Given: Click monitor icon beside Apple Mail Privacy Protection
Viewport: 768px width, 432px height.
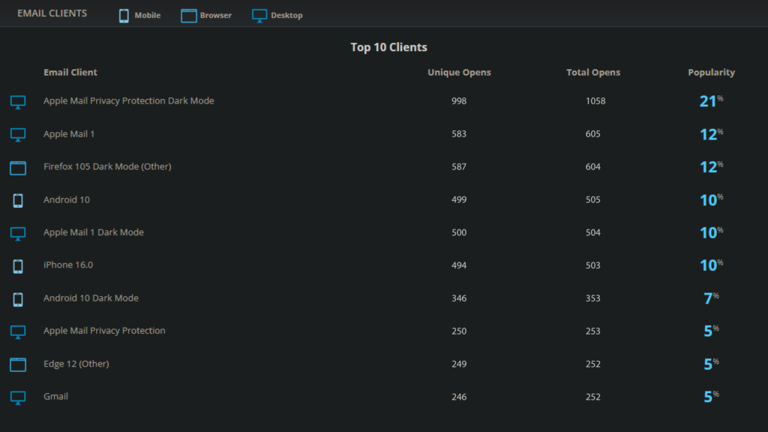Looking at the screenshot, I should [18, 331].
